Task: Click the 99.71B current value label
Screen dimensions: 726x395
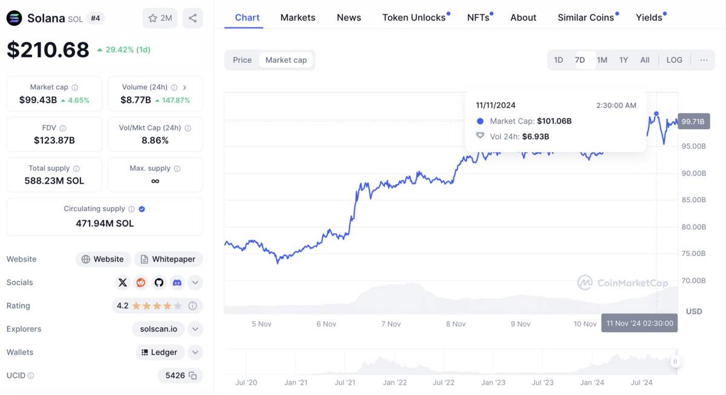Action: (693, 121)
